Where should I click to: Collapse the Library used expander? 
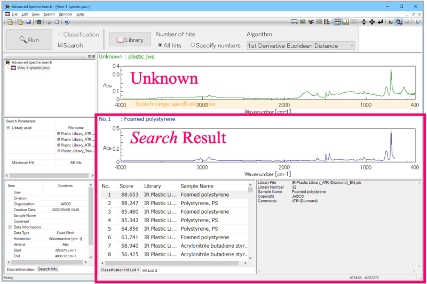pos(8,128)
